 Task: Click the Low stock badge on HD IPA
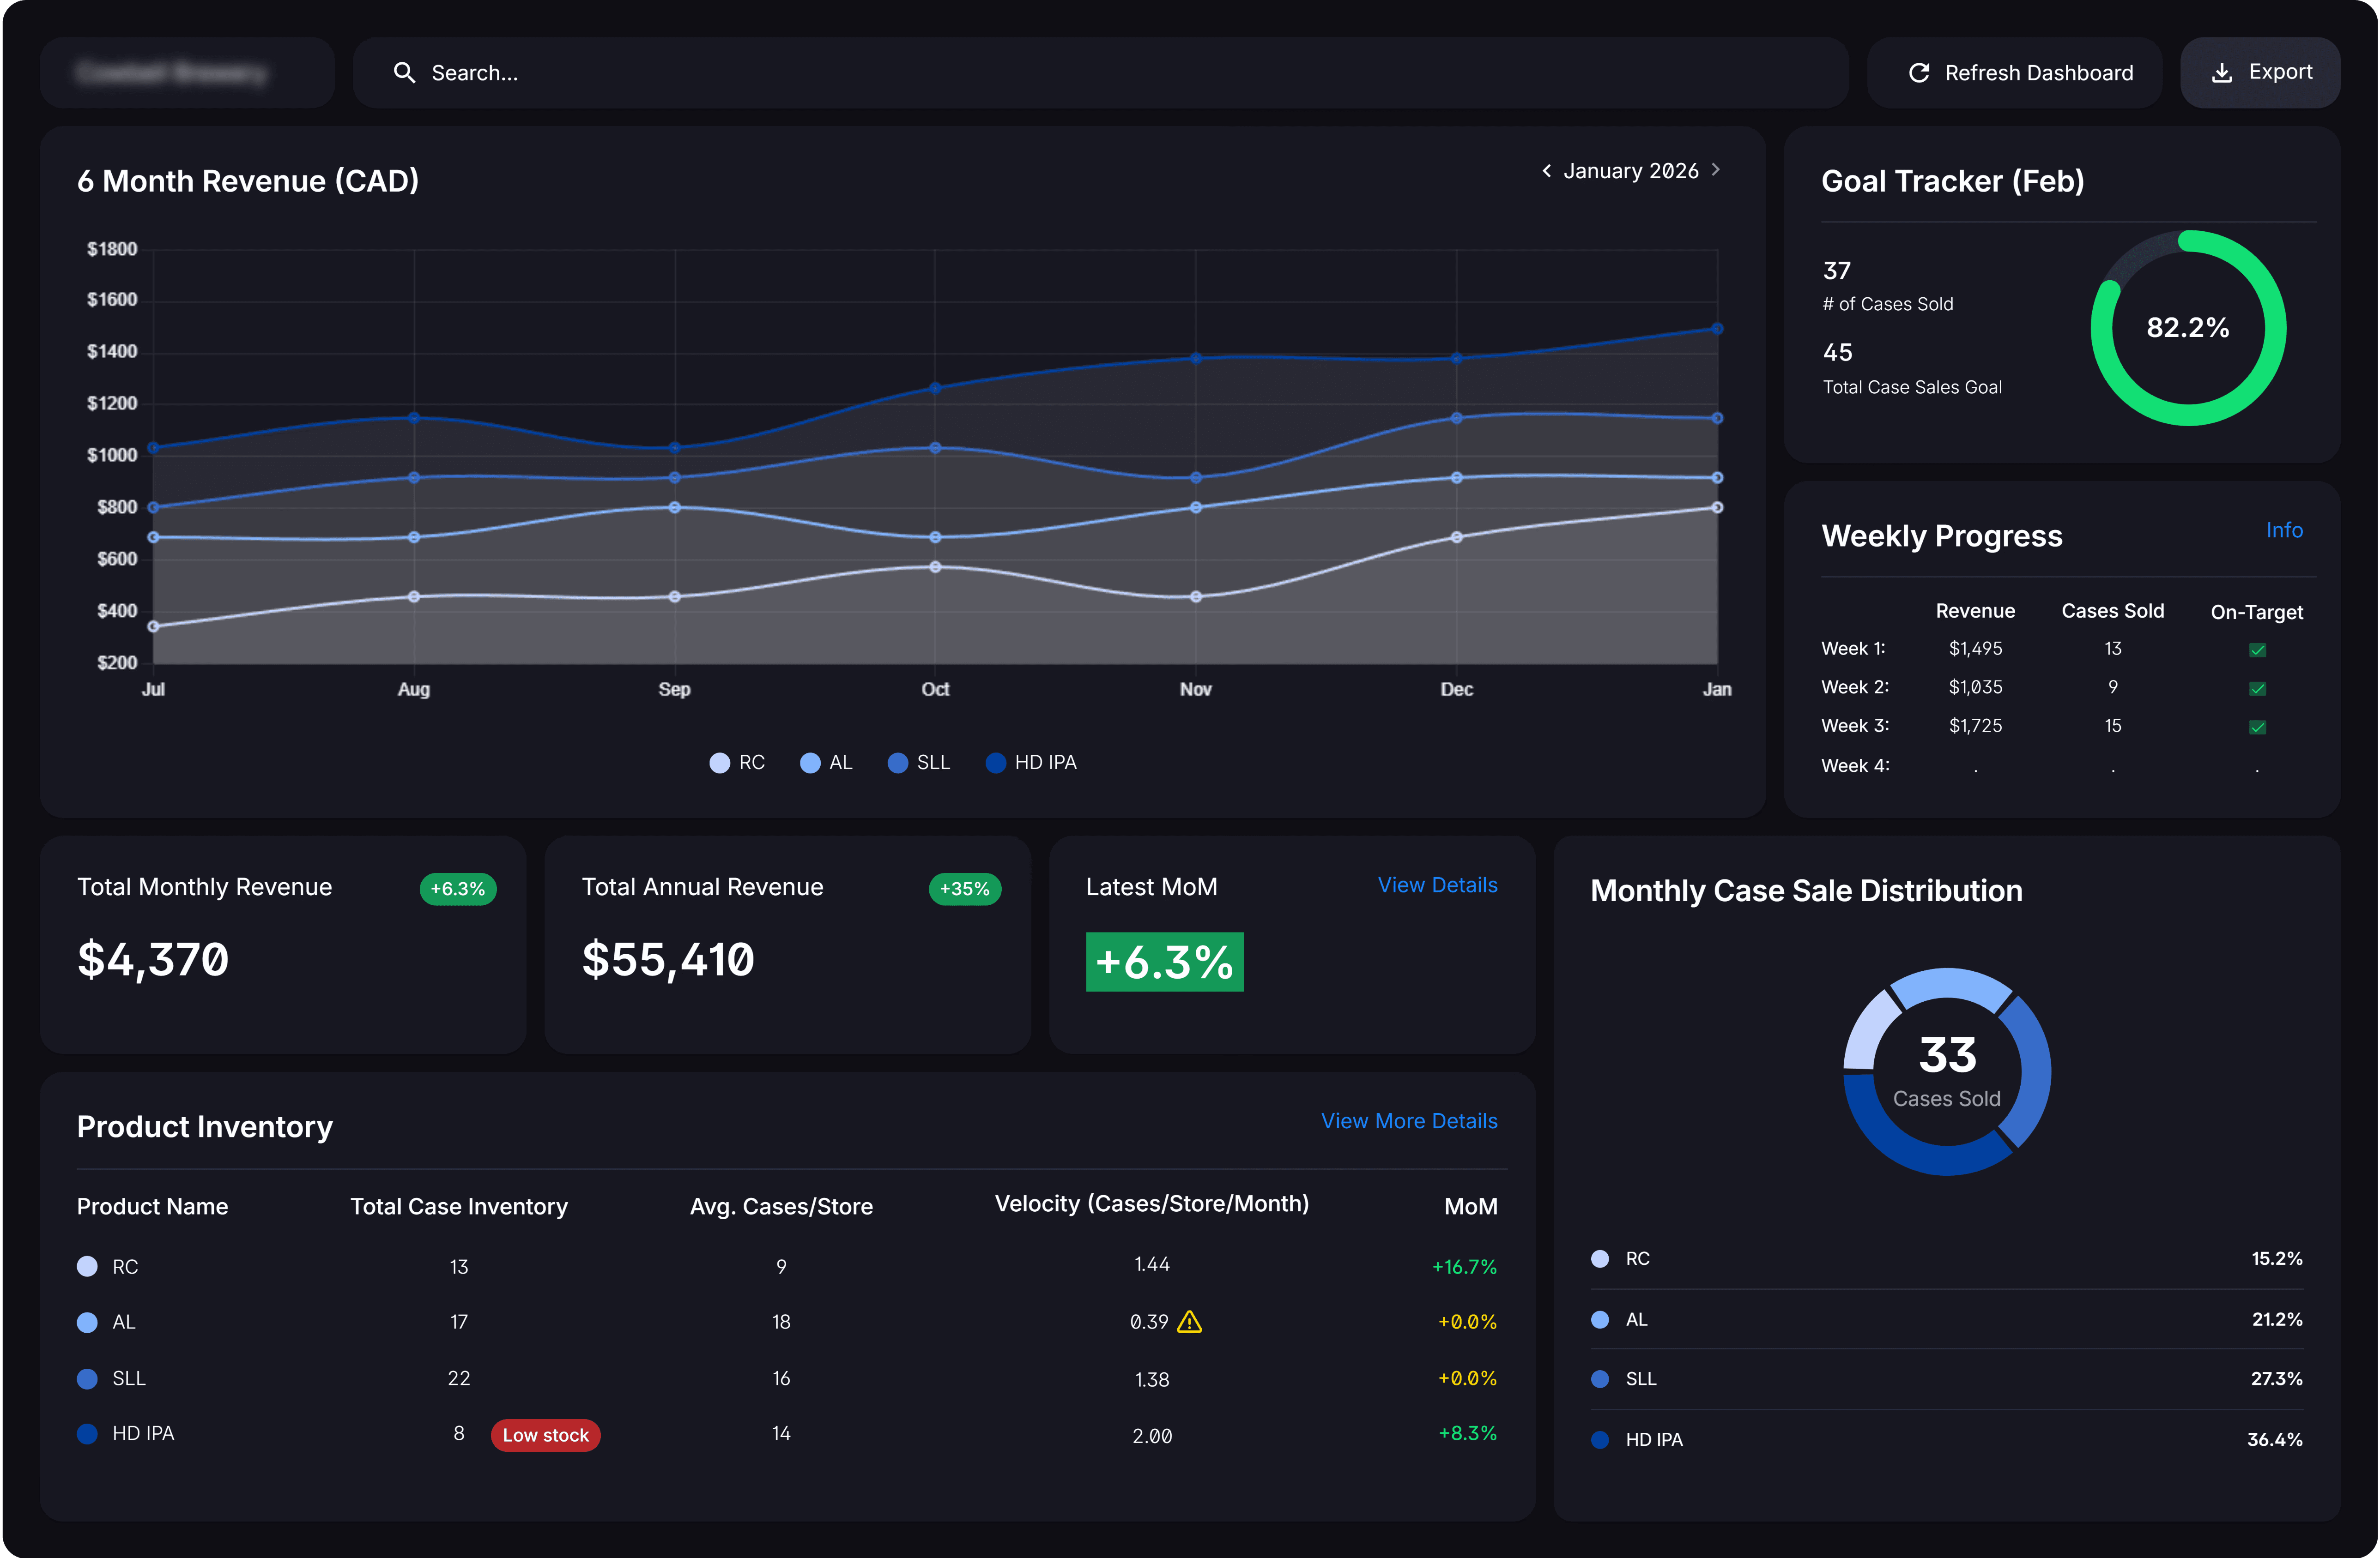click(x=545, y=1435)
